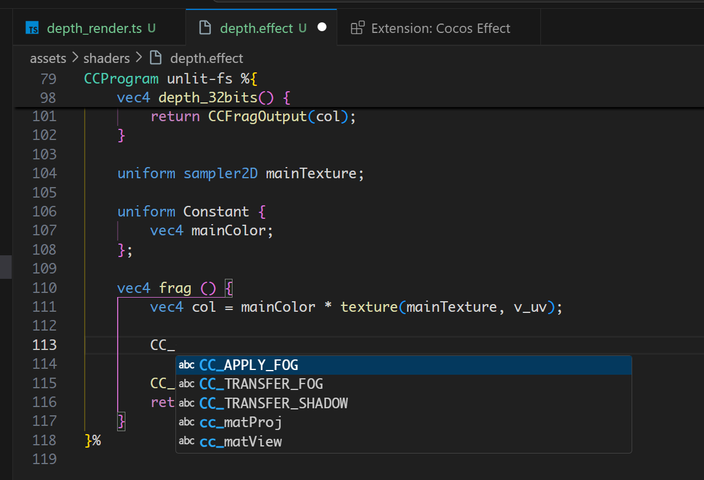This screenshot has width=704, height=480.
Task: Expand the depth.effect breadcrumb
Action: [206, 58]
